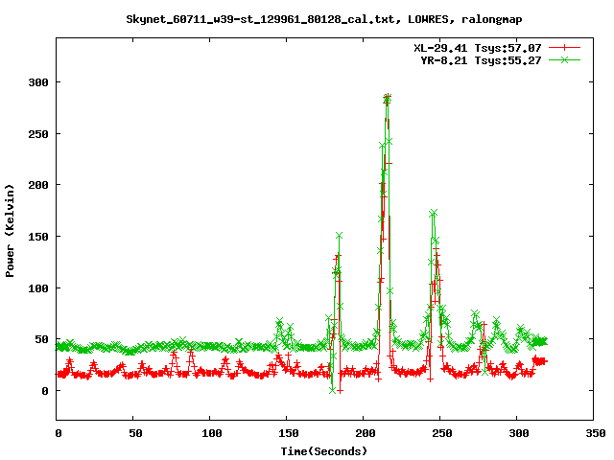Click the red legend line sample

564,48
